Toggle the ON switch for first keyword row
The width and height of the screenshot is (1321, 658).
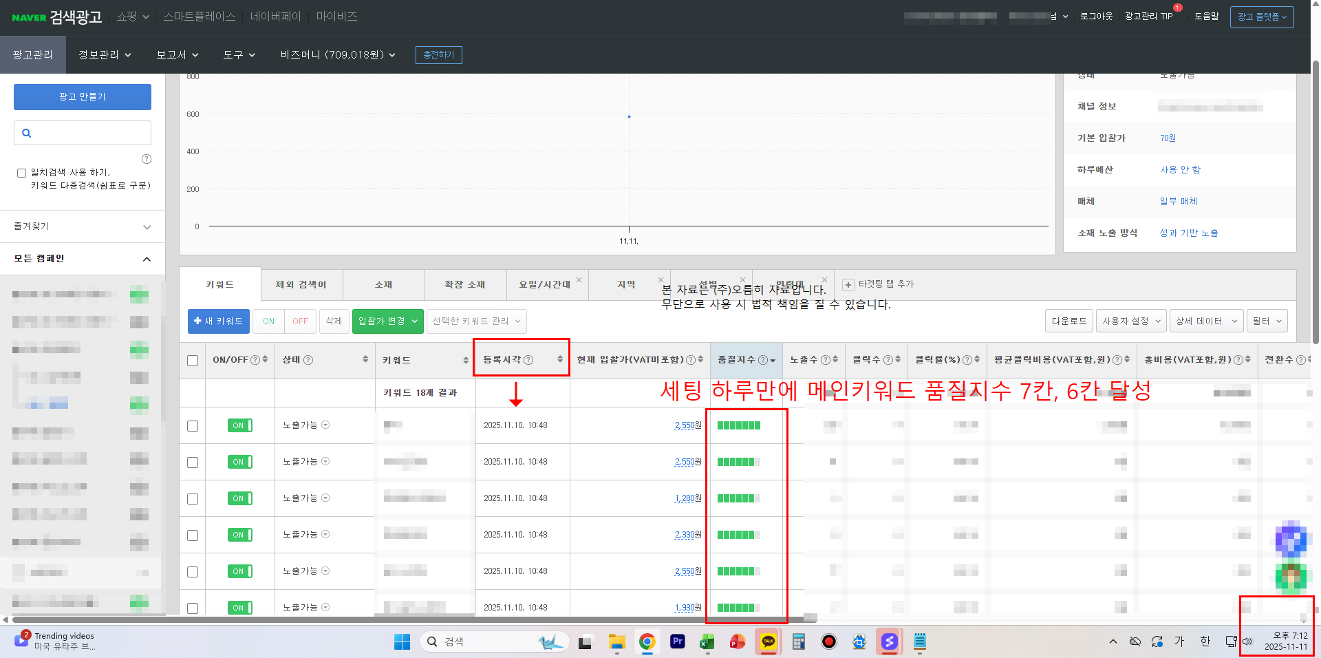point(239,425)
